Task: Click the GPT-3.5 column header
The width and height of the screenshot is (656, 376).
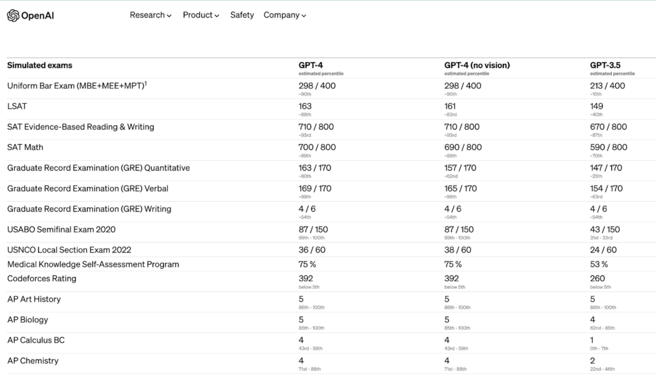Action: 605,65
